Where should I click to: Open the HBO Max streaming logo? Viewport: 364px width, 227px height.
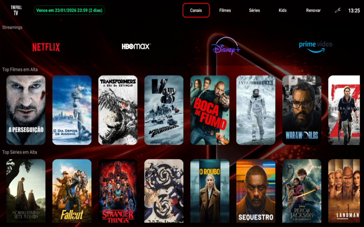point(136,46)
